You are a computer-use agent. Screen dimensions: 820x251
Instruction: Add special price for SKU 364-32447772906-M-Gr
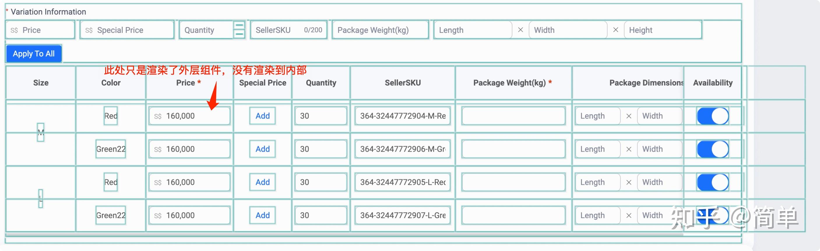pyautogui.click(x=262, y=149)
